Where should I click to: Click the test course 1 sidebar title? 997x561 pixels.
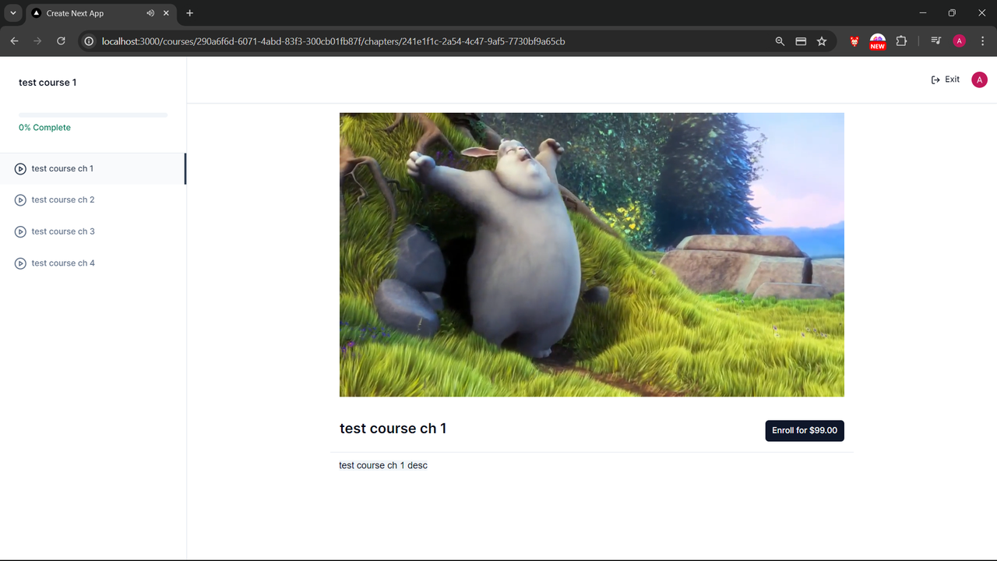[x=48, y=83]
